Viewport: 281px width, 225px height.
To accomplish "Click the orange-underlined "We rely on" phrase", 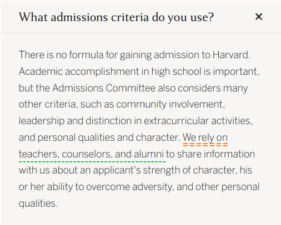I will pos(205,137).
